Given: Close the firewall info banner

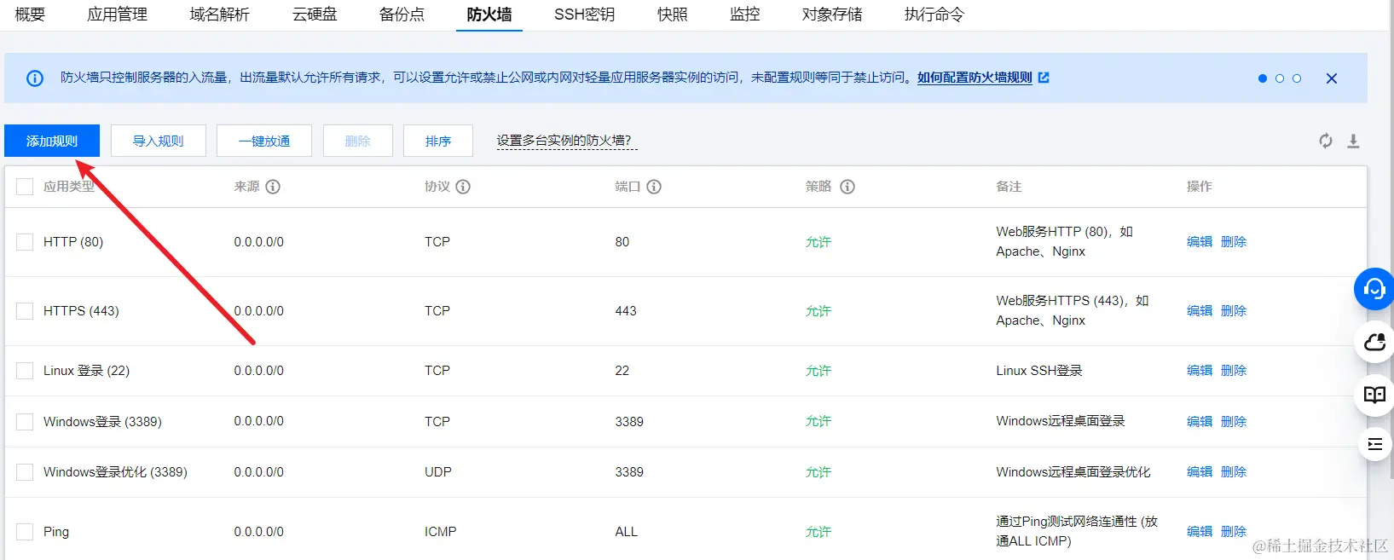Looking at the screenshot, I should click(1332, 78).
